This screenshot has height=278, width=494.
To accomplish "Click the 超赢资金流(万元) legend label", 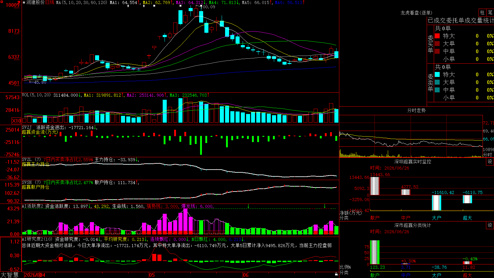I will pos(40,132).
